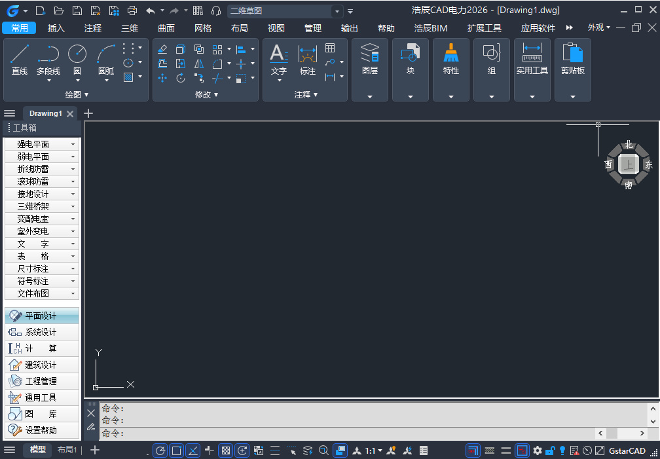Toggle the highlighted red diagram status icon
This screenshot has width=660, height=459.
522,450
